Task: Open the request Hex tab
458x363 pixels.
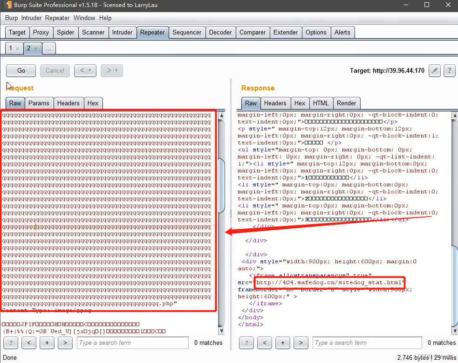Action: click(x=93, y=103)
